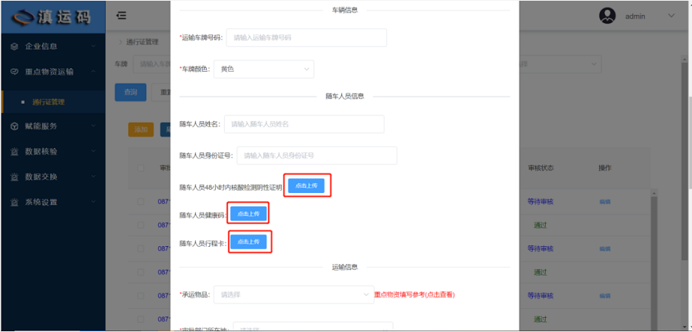Focus the 车牌 search input behind the dialog
Viewport: 692px width, 332px height.
[151, 64]
